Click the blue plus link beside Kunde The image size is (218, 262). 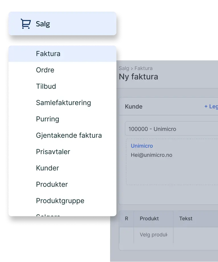pos(211,106)
